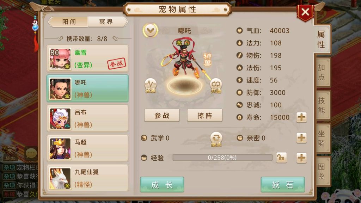The image size is (361, 203).
Task: Open the chat bubble icon
Action: point(31,153)
